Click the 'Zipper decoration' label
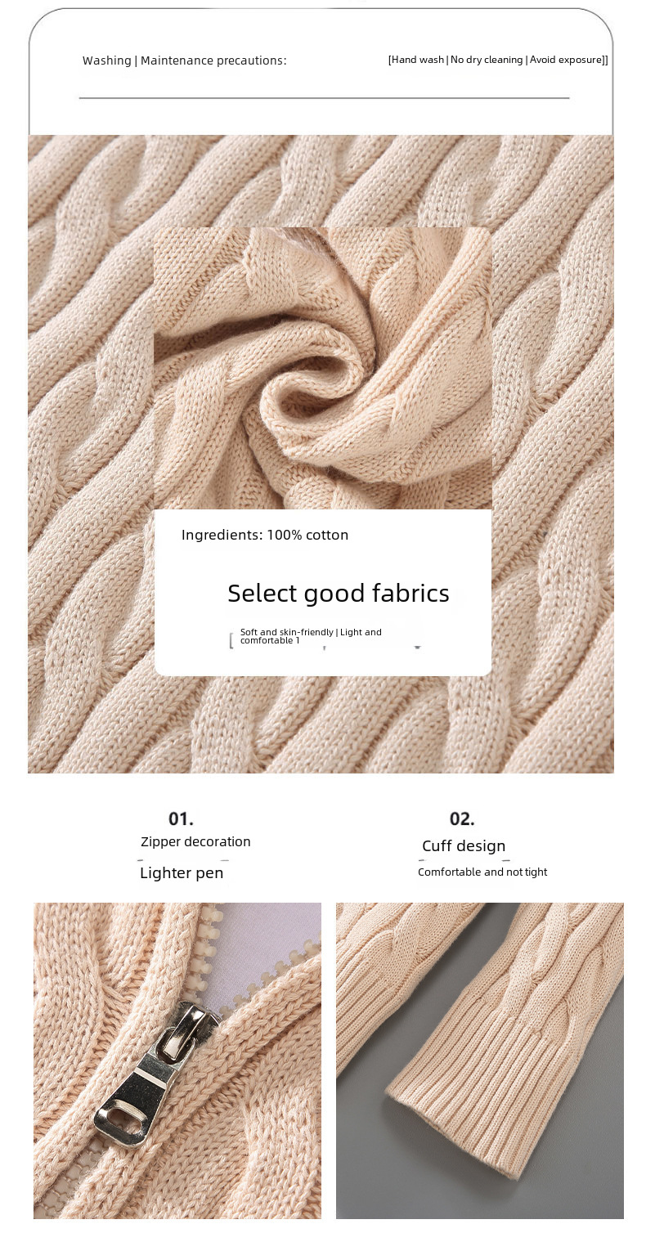This screenshot has height=1233, width=646. [195, 841]
